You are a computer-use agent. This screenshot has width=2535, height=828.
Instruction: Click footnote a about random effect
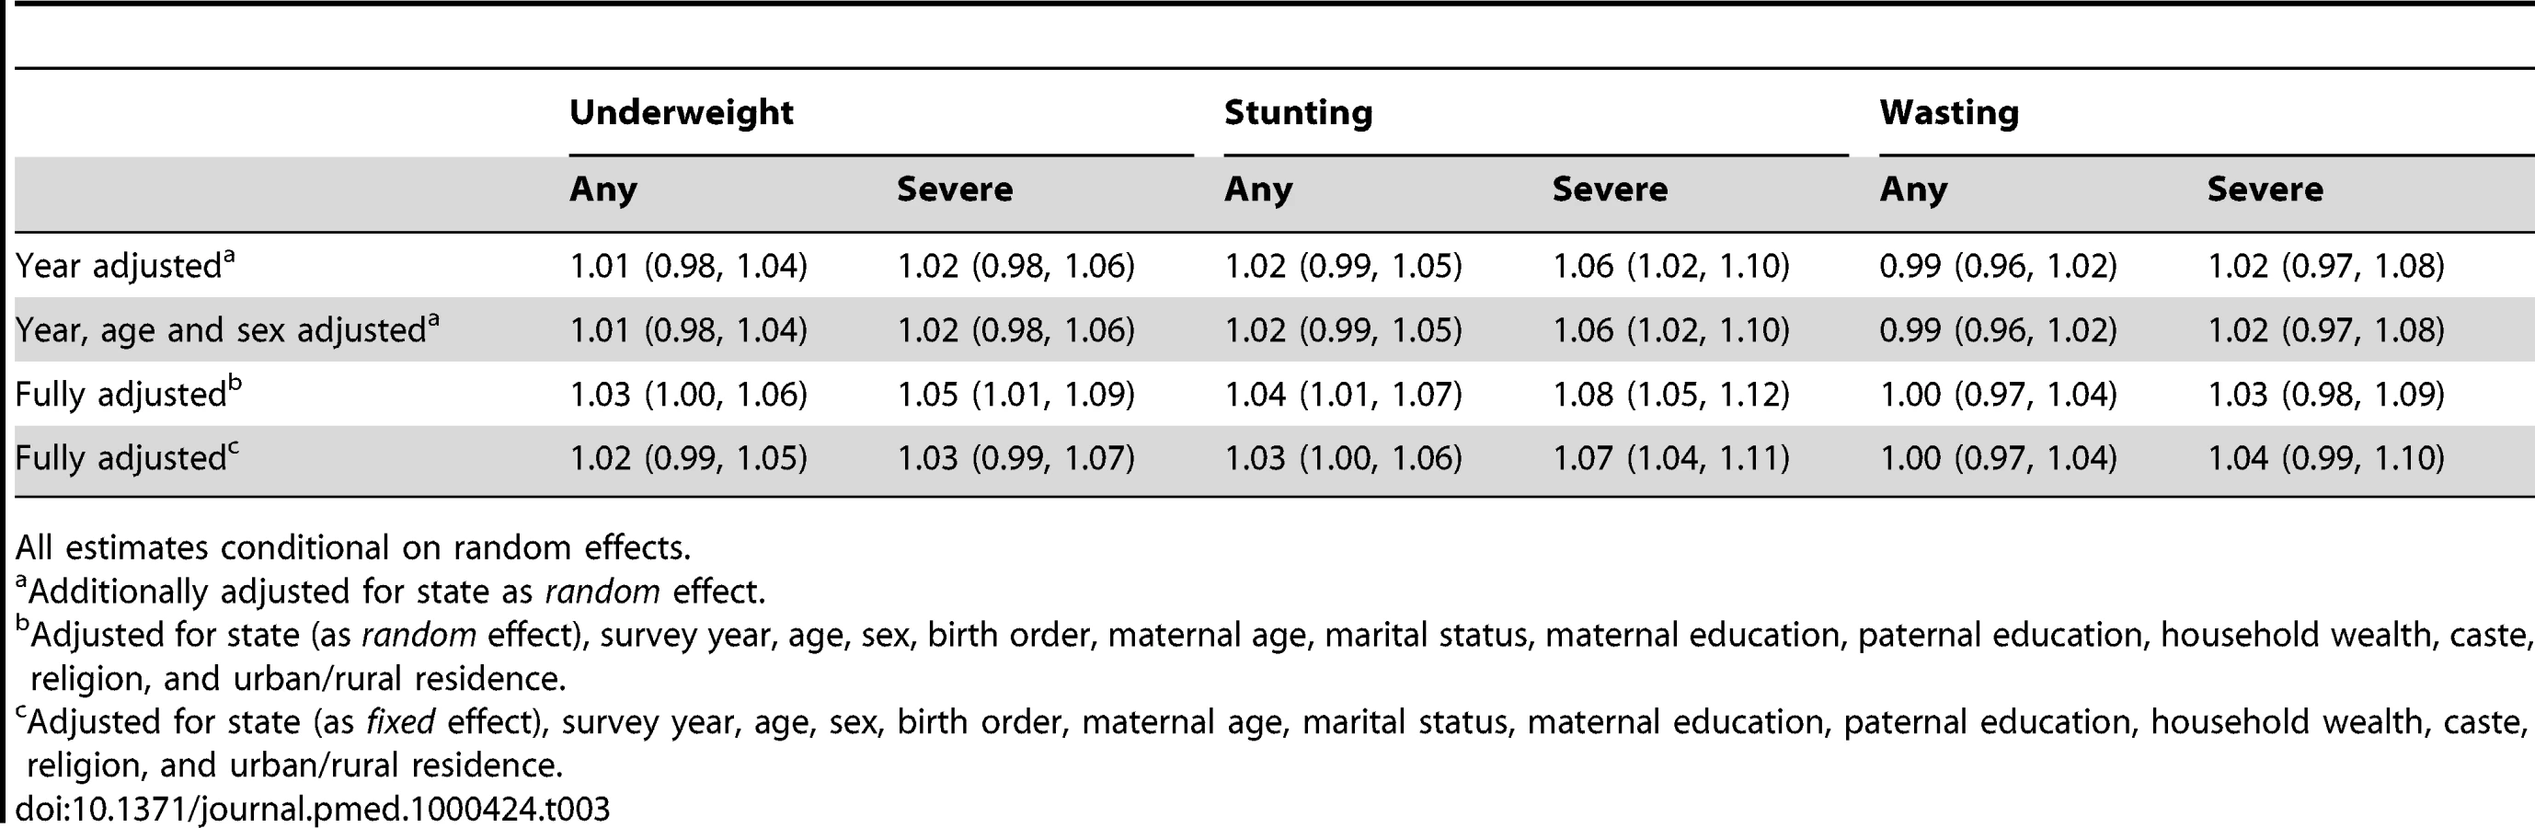tap(391, 590)
